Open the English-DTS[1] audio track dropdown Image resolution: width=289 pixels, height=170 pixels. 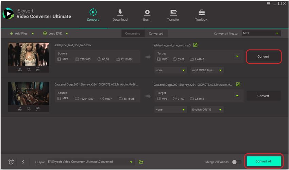tap(207, 110)
